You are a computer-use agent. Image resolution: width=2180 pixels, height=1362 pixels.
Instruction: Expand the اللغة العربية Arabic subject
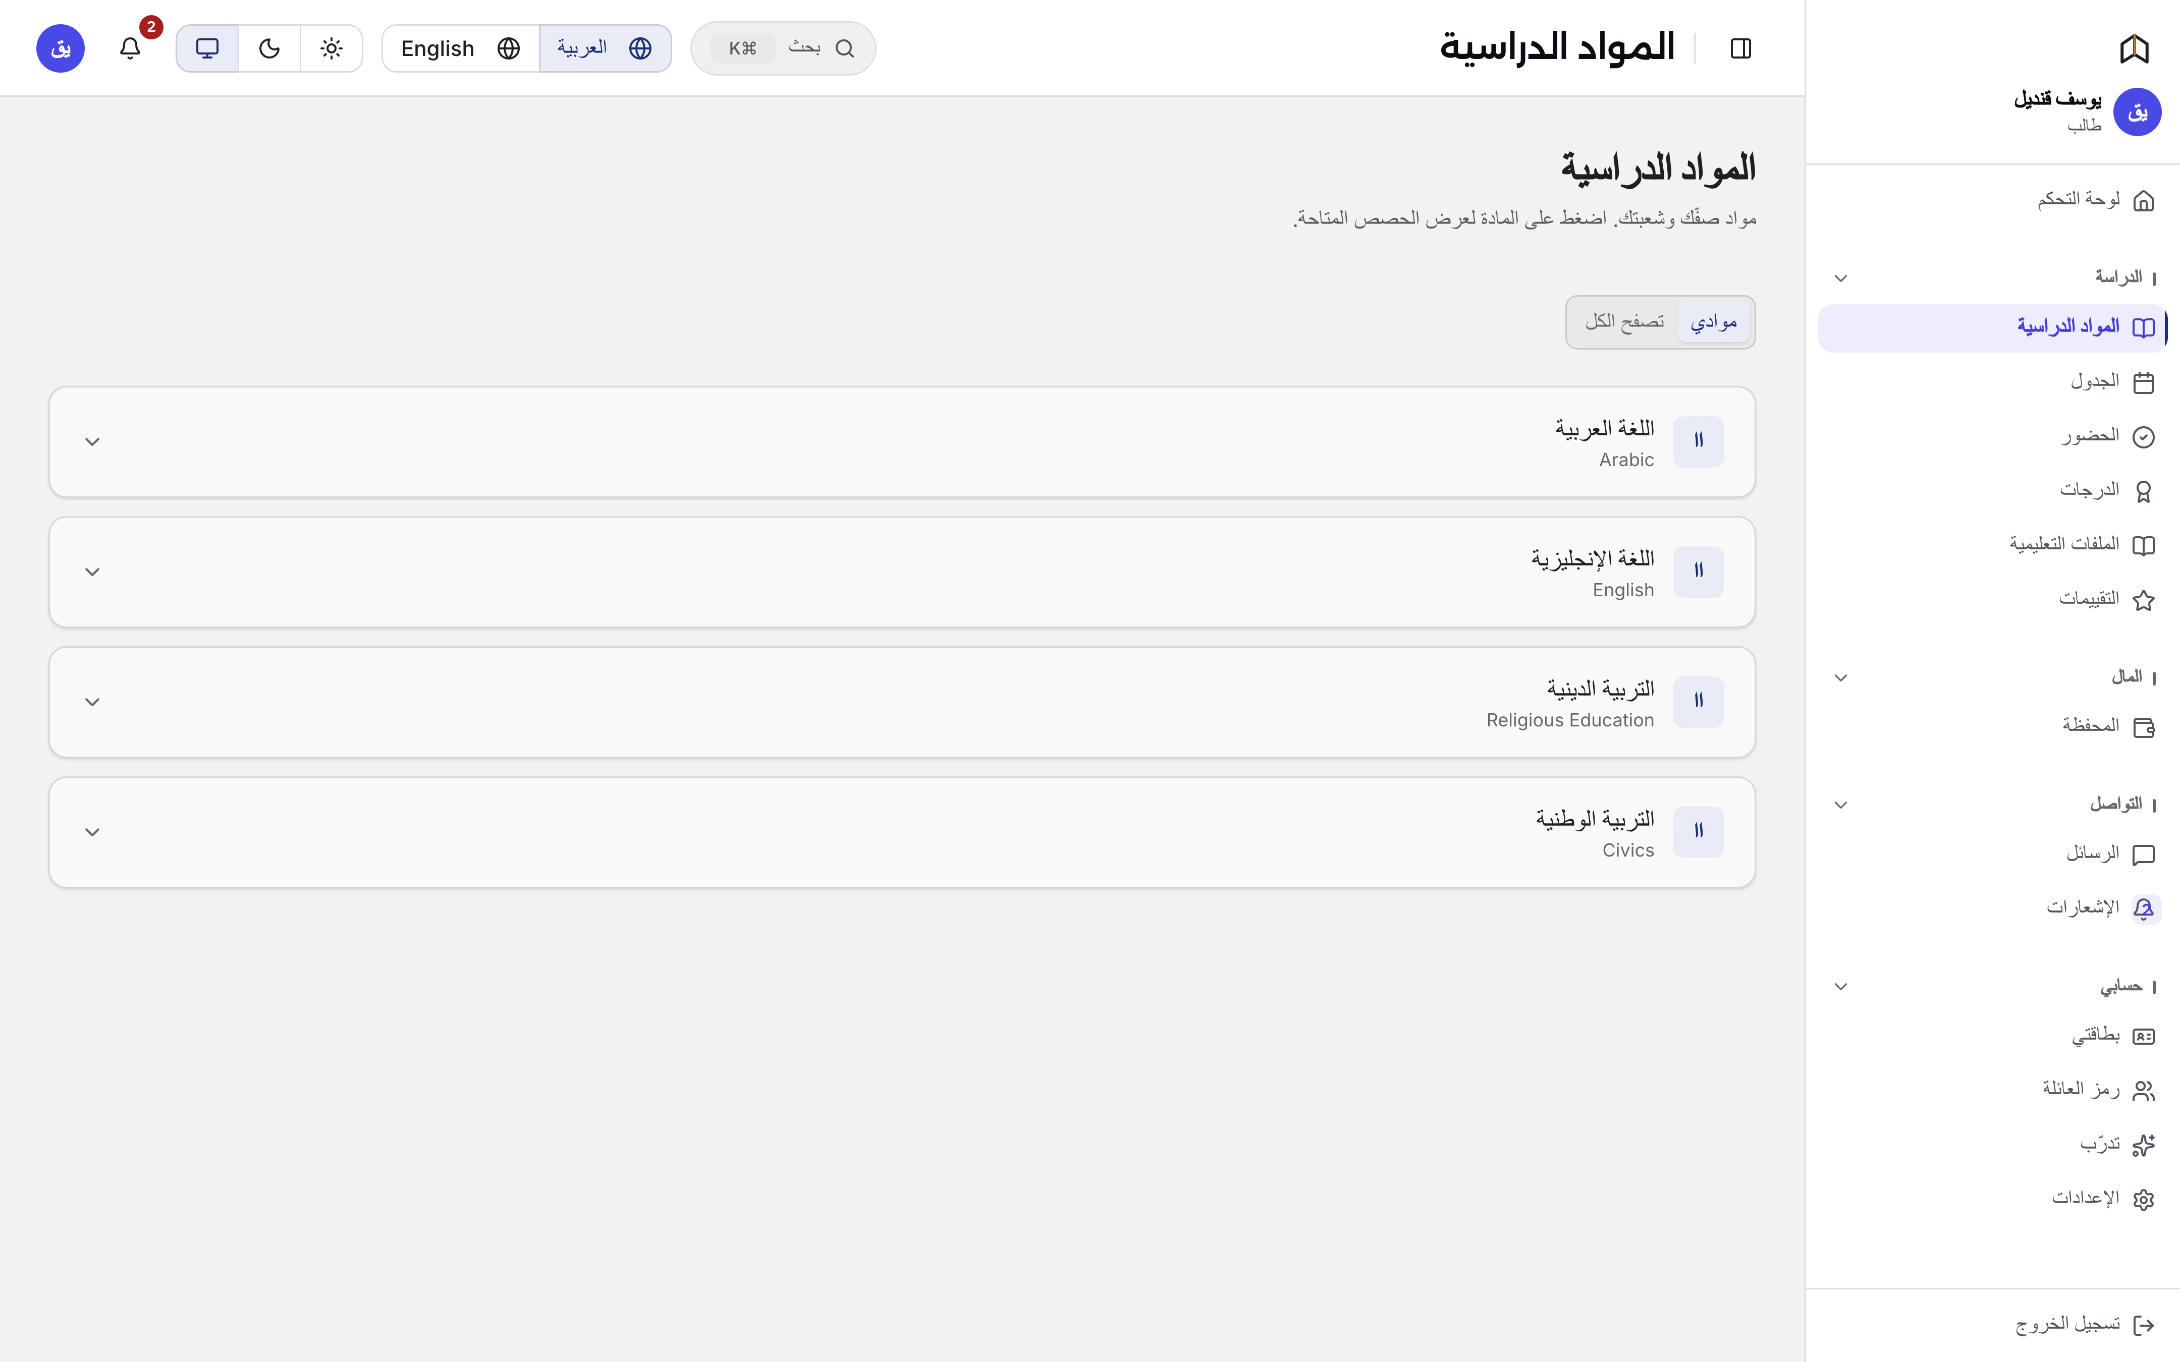[902, 441]
